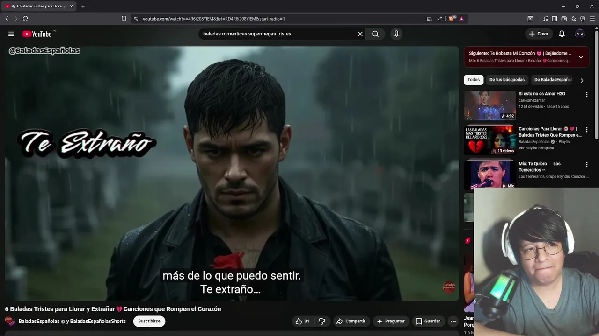This screenshot has width=599, height=336.
Task: Click Compartir share button
Action: coord(351,321)
